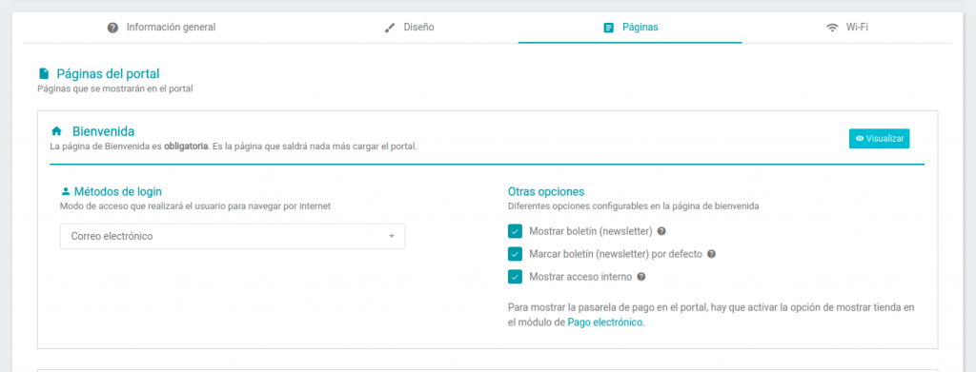Disable the Mostrar acceso interno checkbox
Viewport: 976px width, 372px height.
coord(515,276)
